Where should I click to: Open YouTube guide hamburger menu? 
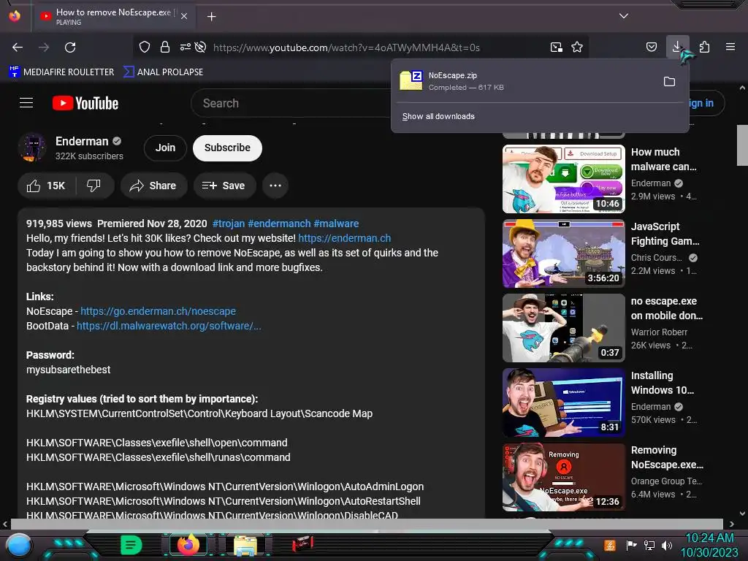pyautogui.click(x=26, y=103)
